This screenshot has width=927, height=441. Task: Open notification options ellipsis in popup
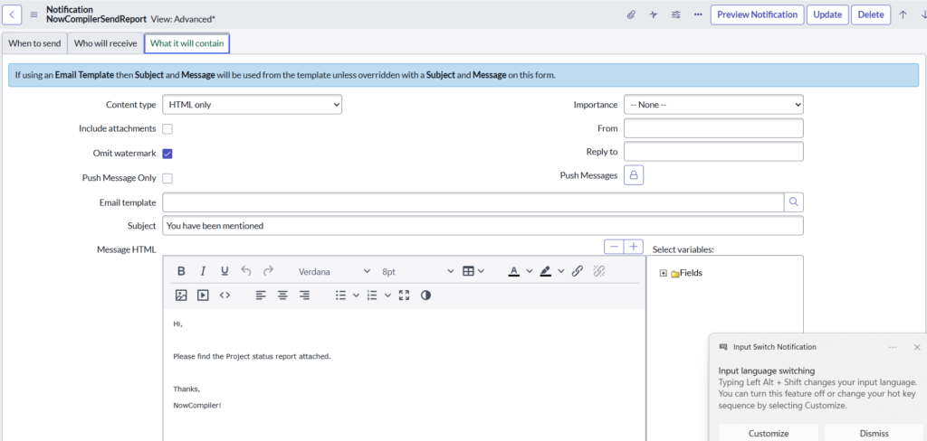(893, 347)
